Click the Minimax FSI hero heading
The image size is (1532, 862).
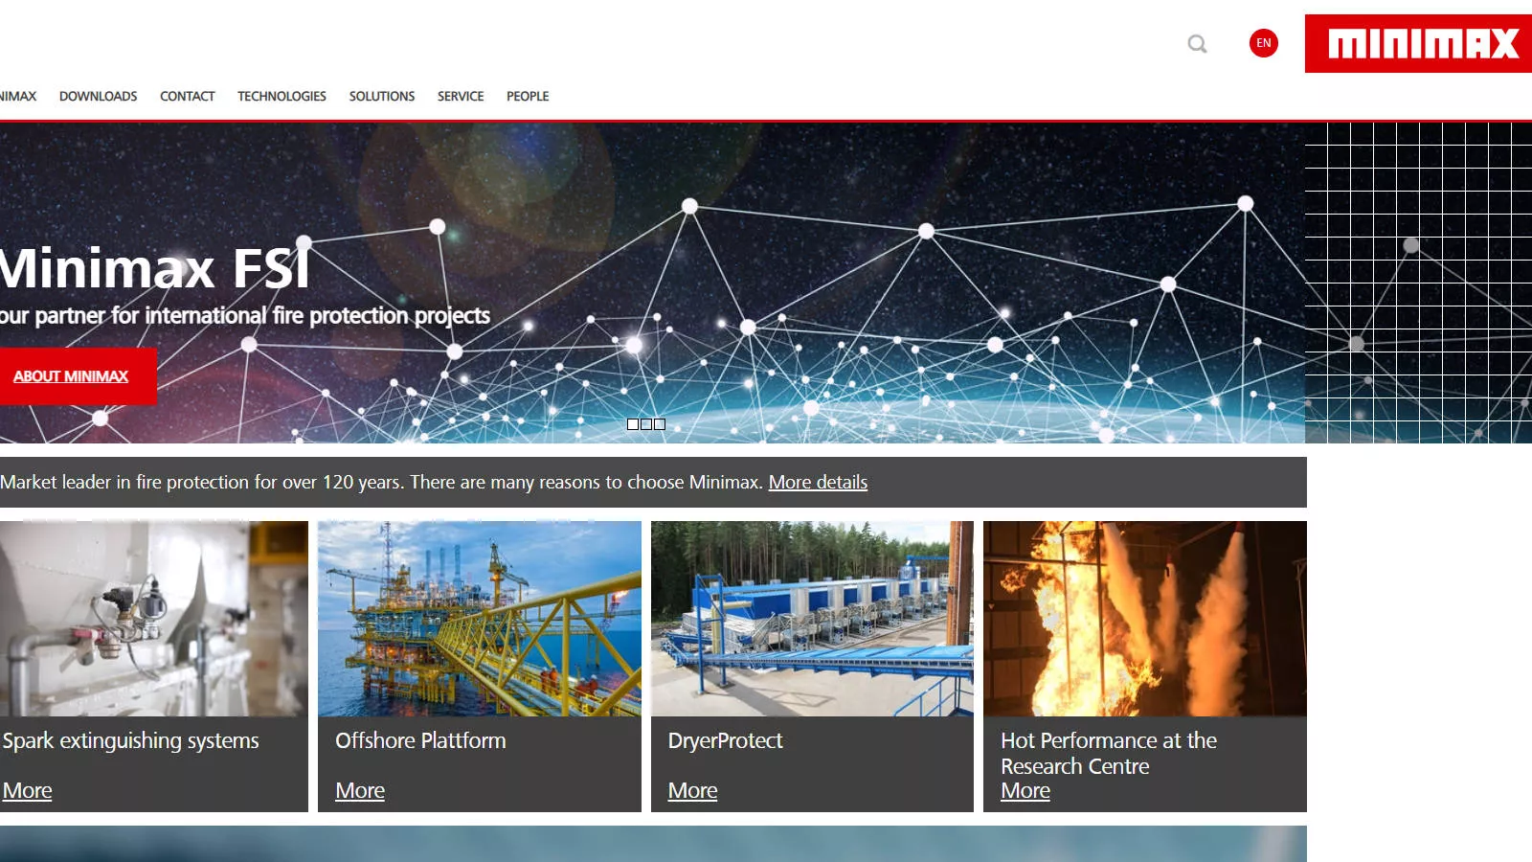155,268
